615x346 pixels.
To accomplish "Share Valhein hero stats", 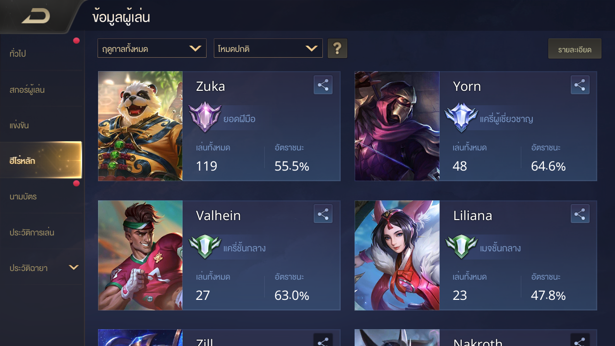I will point(323,214).
